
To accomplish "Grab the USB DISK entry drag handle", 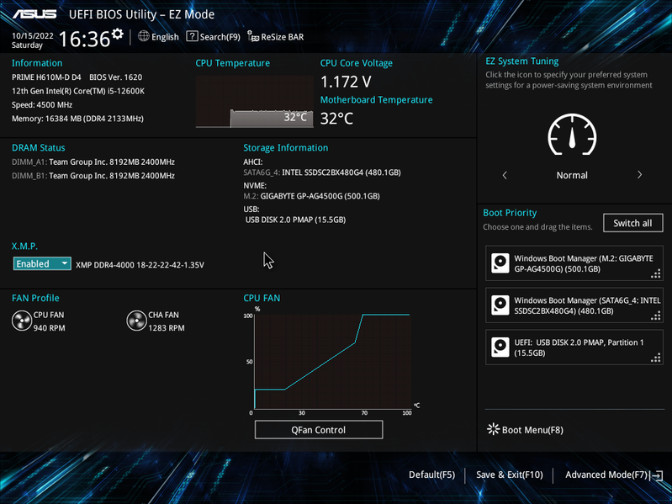I will (656, 358).
